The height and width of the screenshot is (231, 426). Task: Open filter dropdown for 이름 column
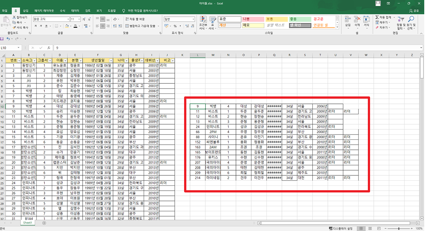(65, 60)
